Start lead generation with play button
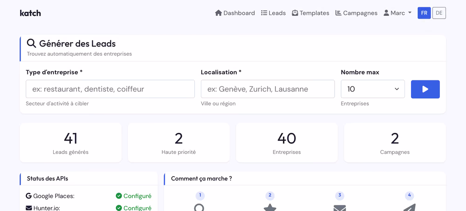 point(425,89)
